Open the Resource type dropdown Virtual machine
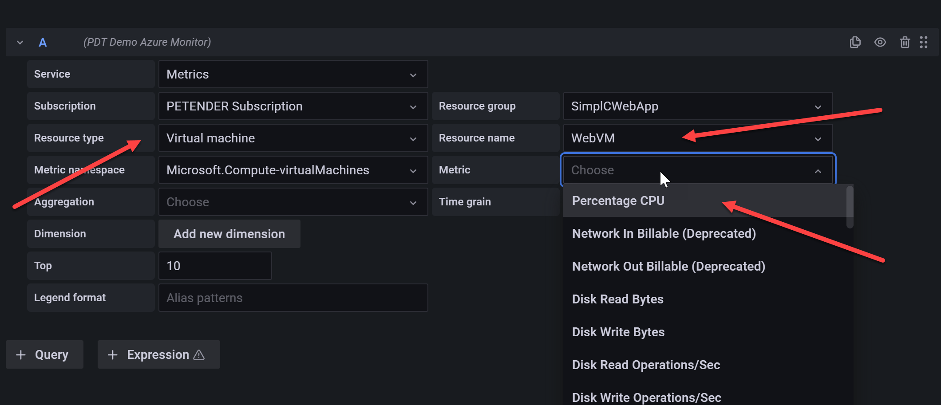This screenshot has height=405, width=941. (x=293, y=138)
